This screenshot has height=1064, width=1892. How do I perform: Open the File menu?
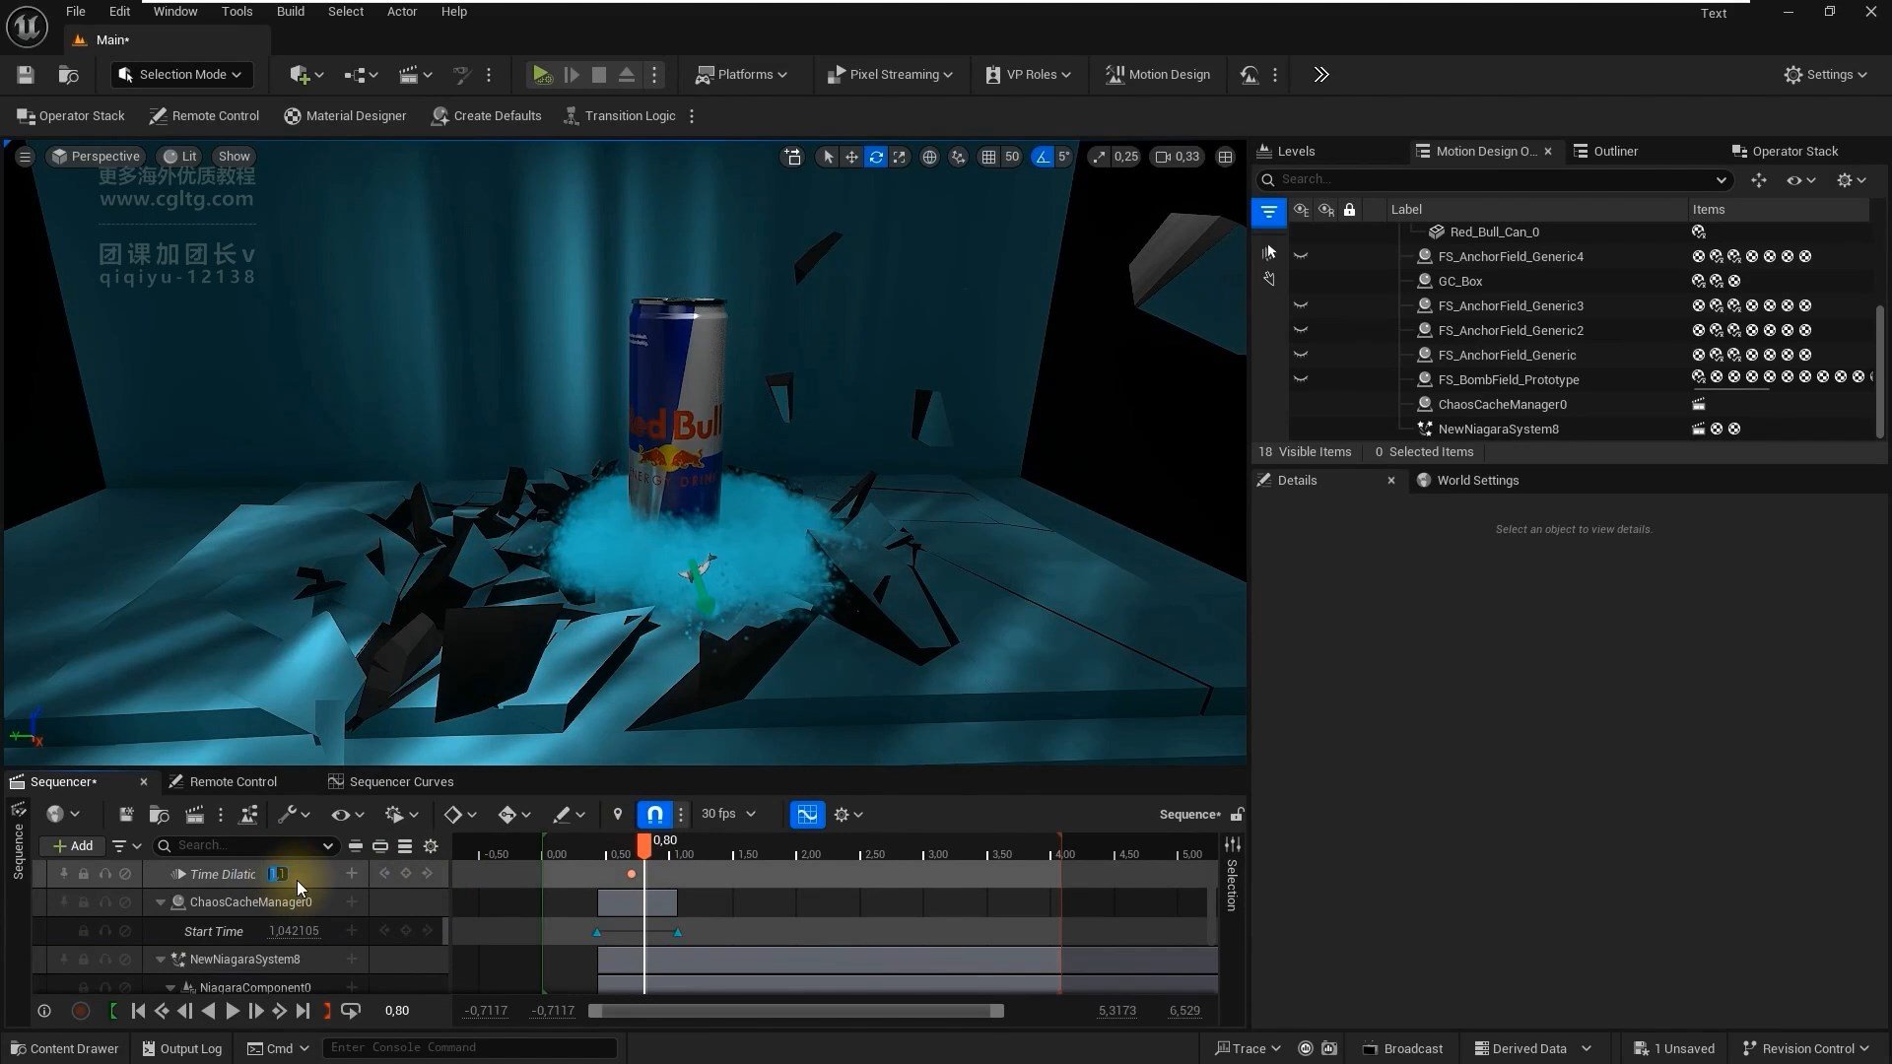(76, 12)
